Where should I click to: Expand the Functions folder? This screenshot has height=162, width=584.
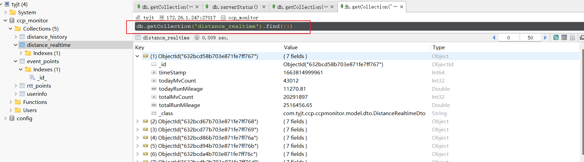click(11, 102)
